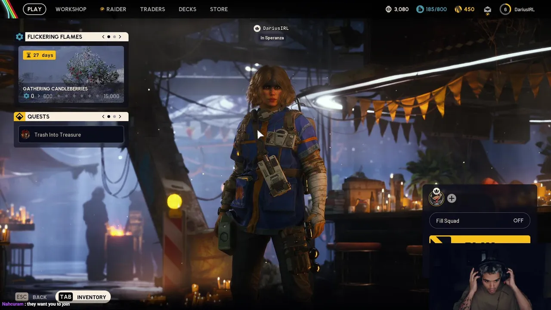
Task: Open the STORE tab
Action: (x=219, y=9)
